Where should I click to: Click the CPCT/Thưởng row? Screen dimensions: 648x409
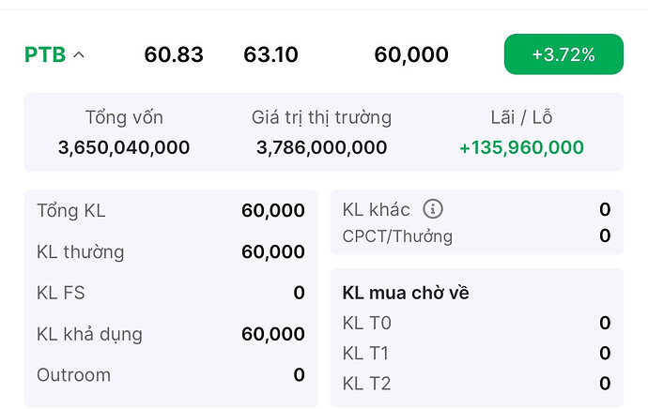coord(476,236)
